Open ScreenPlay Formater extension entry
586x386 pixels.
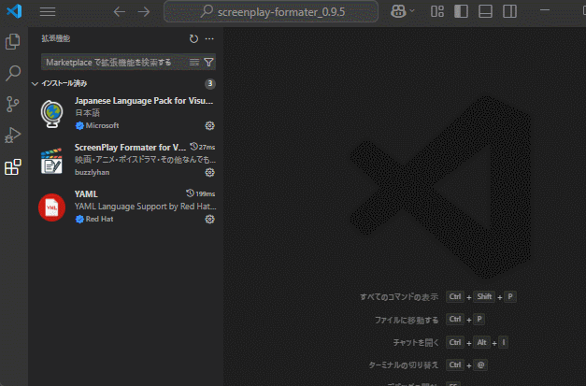127,160
